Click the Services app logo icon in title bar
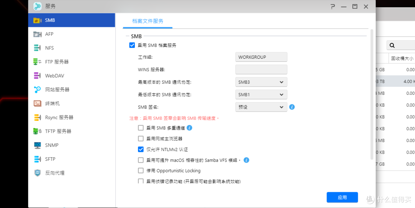The height and width of the screenshot is (208, 415). click(x=38, y=7)
